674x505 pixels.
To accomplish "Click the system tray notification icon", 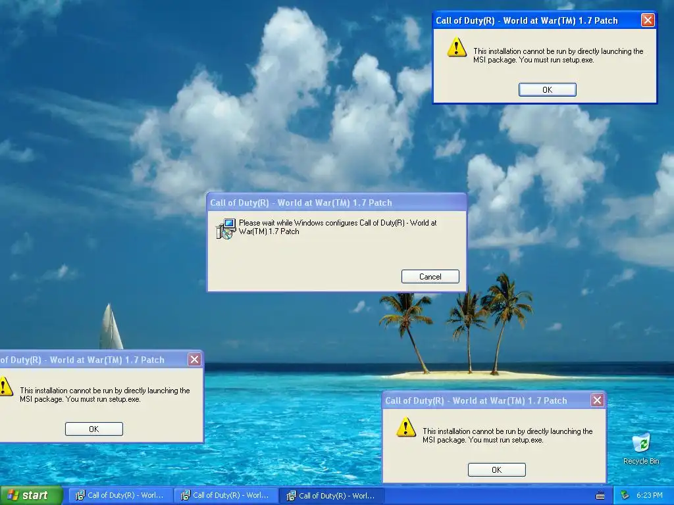I will pos(625,495).
